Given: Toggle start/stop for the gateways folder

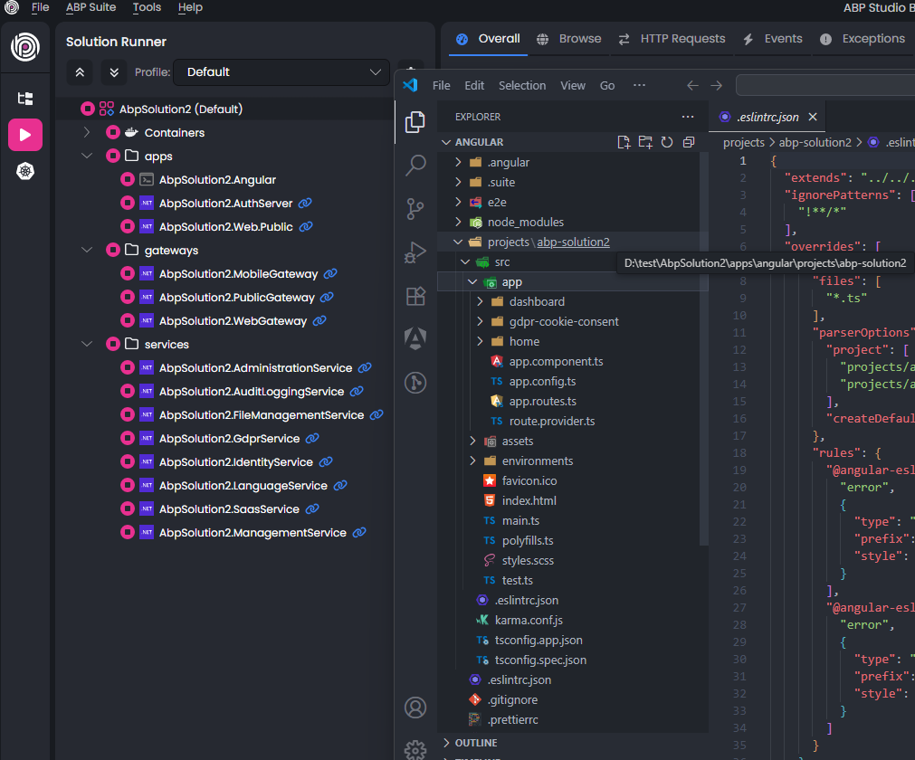Looking at the screenshot, I should point(113,251).
